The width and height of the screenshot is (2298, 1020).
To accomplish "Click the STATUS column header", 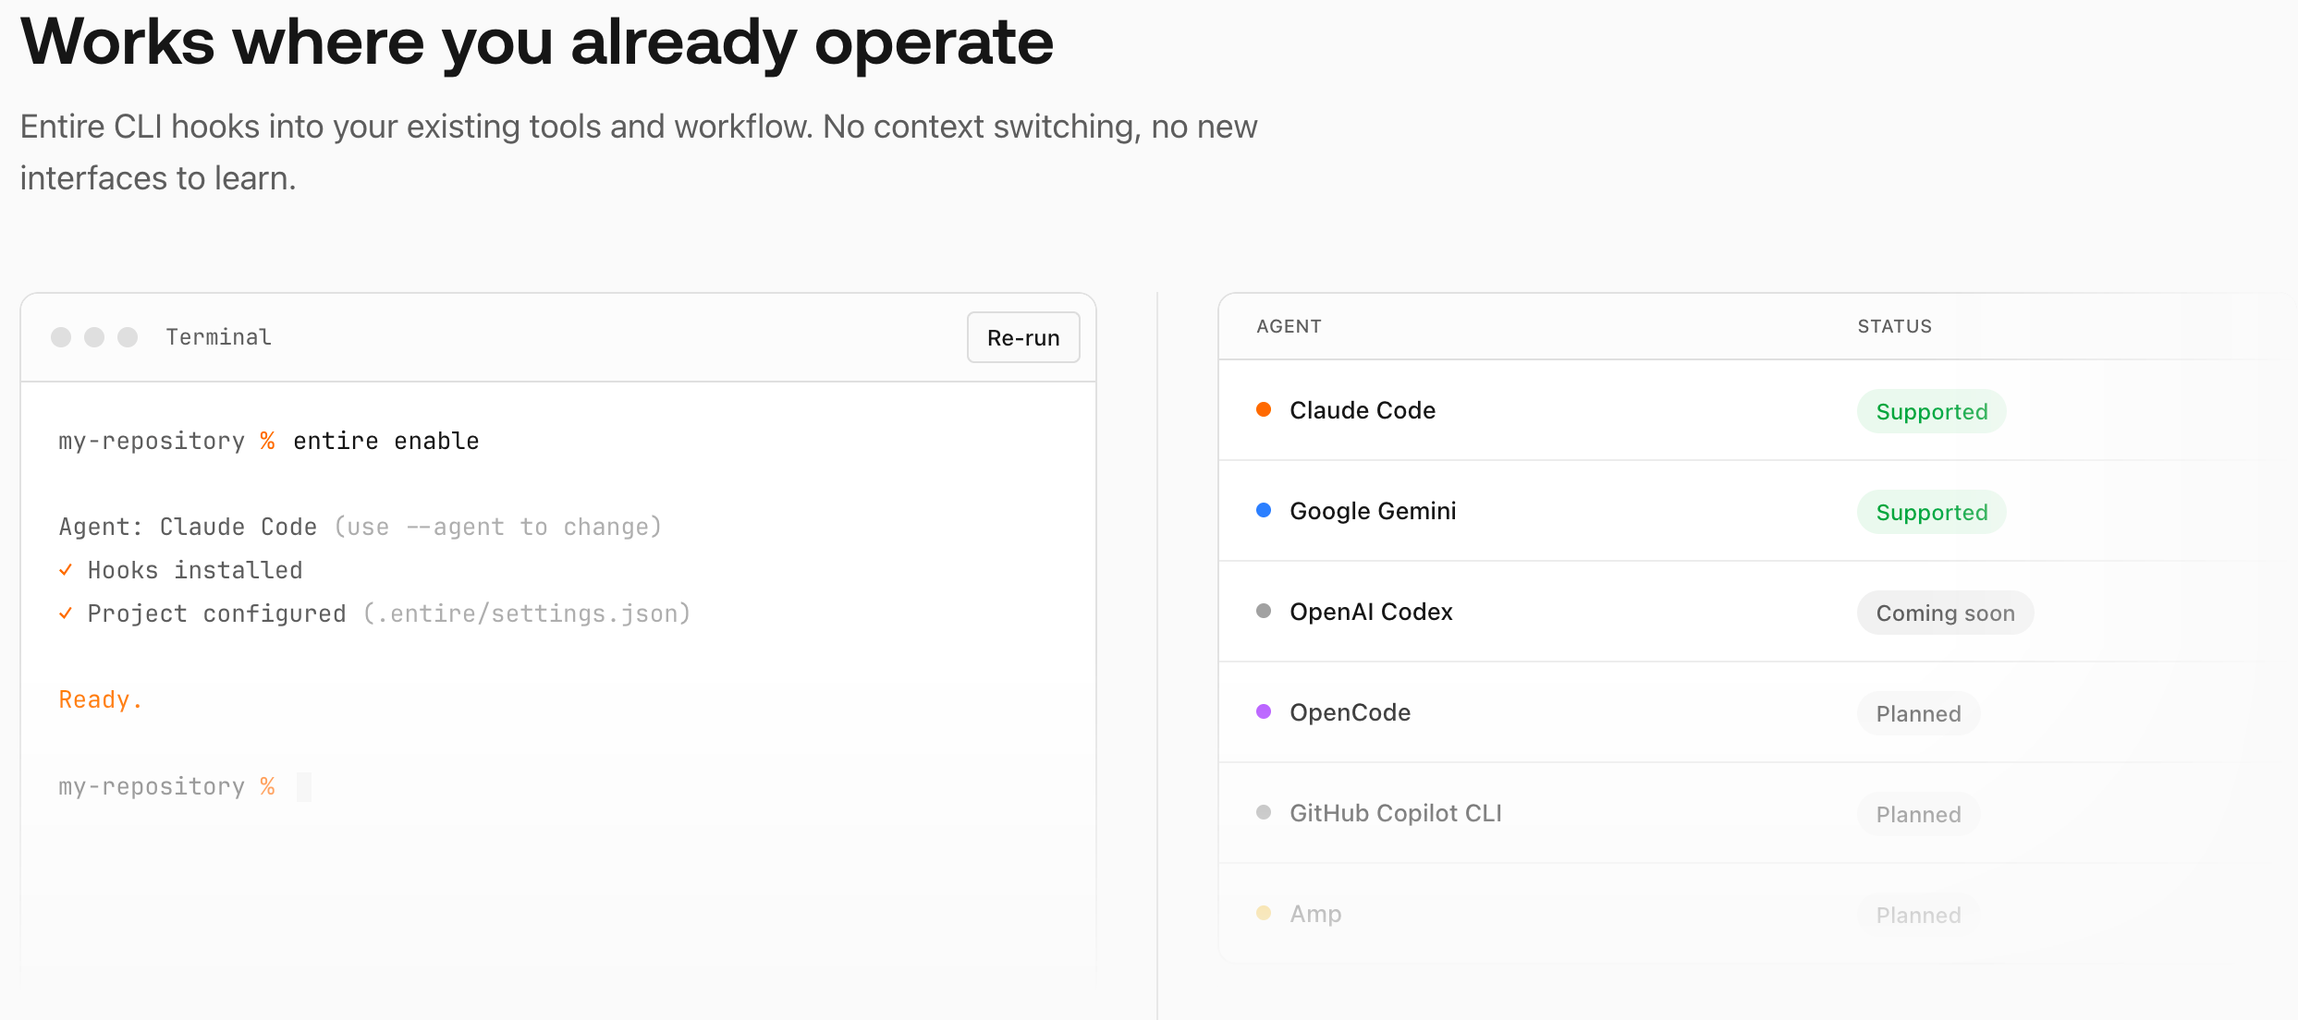I will [x=1894, y=326].
